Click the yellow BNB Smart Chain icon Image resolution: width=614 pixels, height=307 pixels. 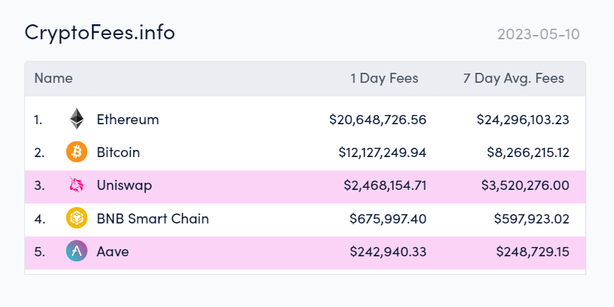[x=77, y=218]
